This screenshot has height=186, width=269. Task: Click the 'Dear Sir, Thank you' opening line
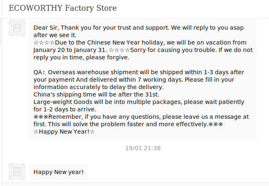tap(138, 28)
